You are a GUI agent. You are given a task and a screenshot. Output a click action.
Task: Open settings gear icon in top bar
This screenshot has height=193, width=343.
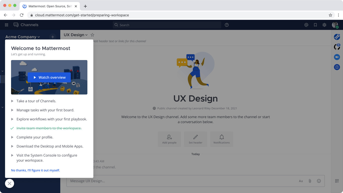pyautogui.click(x=324, y=25)
